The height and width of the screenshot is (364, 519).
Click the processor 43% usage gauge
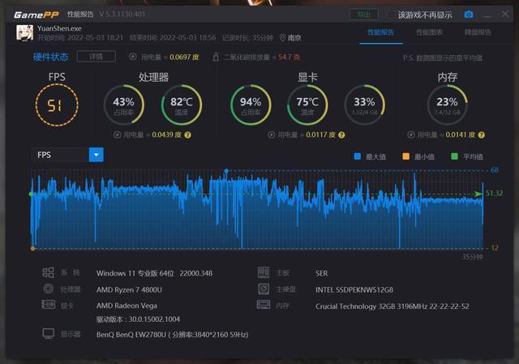(x=124, y=105)
